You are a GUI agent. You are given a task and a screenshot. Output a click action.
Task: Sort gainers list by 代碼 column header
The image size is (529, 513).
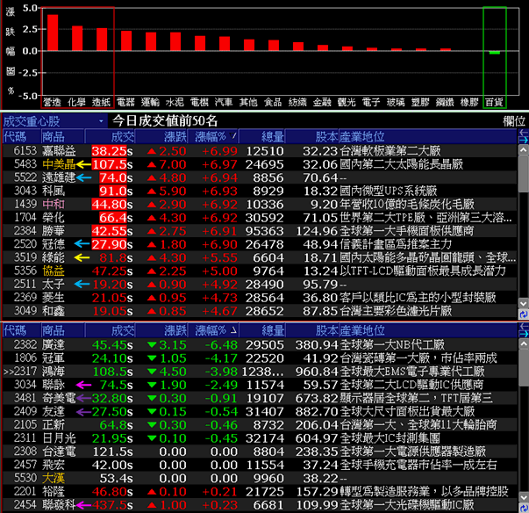[22, 136]
